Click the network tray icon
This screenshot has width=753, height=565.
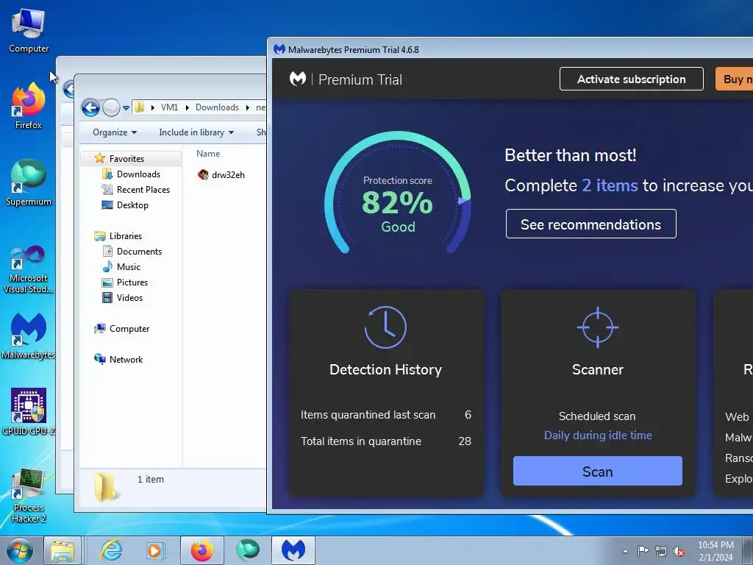pyautogui.click(x=661, y=551)
